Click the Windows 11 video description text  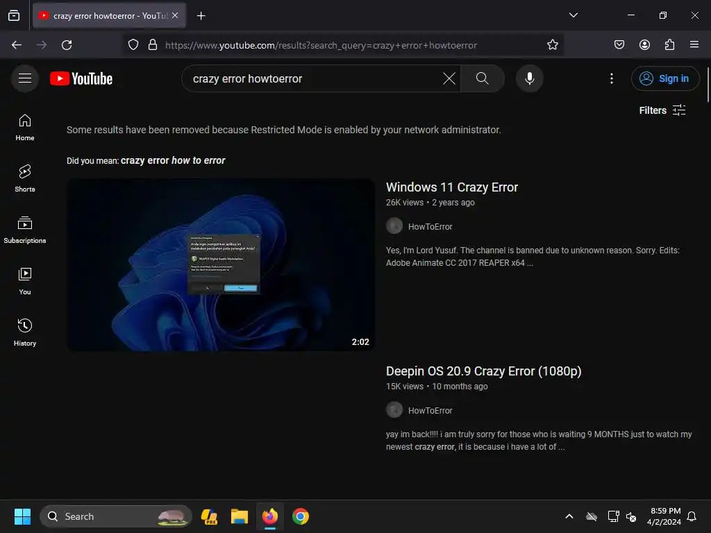pyautogui.click(x=533, y=257)
